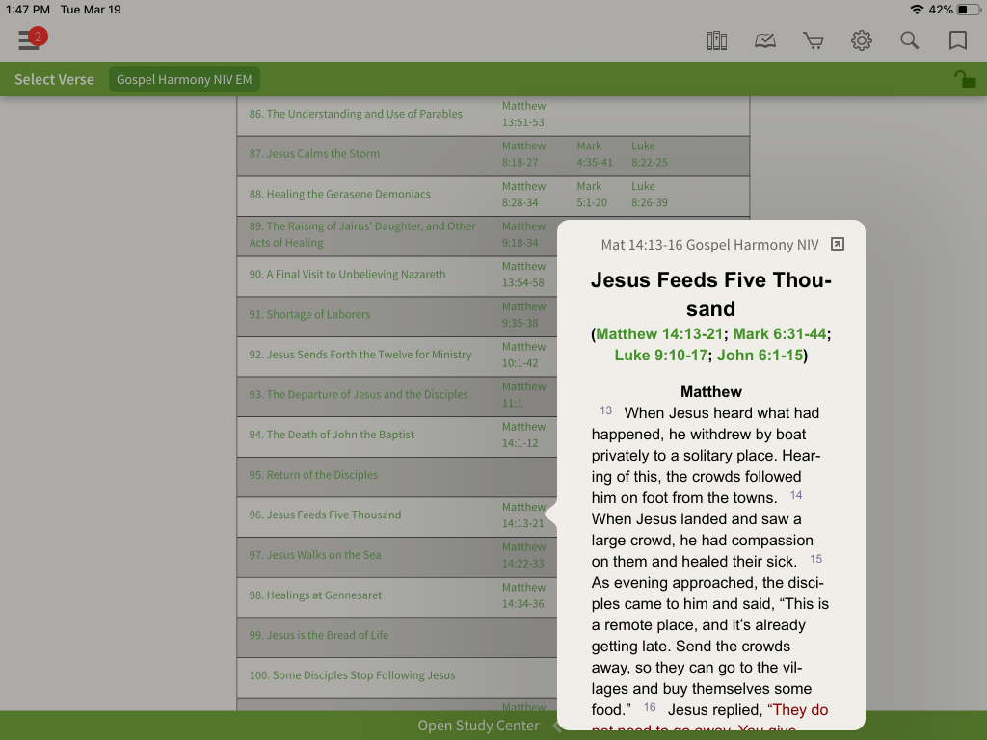
Task: Tap Matthew 8:18-27 reference
Action: click(x=523, y=154)
